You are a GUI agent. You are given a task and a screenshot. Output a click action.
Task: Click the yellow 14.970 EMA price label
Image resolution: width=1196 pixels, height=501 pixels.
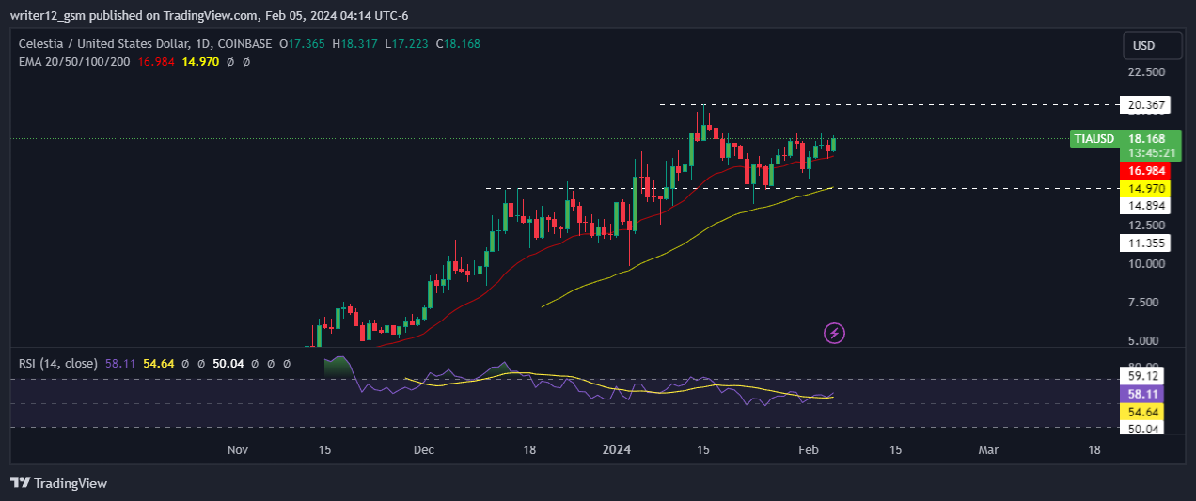coord(1146,188)
